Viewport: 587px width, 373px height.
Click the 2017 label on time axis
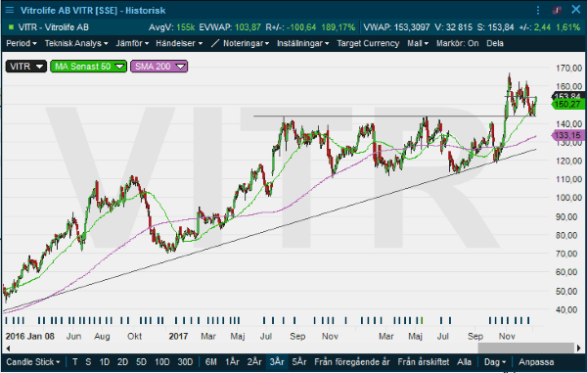pos(178,337)
